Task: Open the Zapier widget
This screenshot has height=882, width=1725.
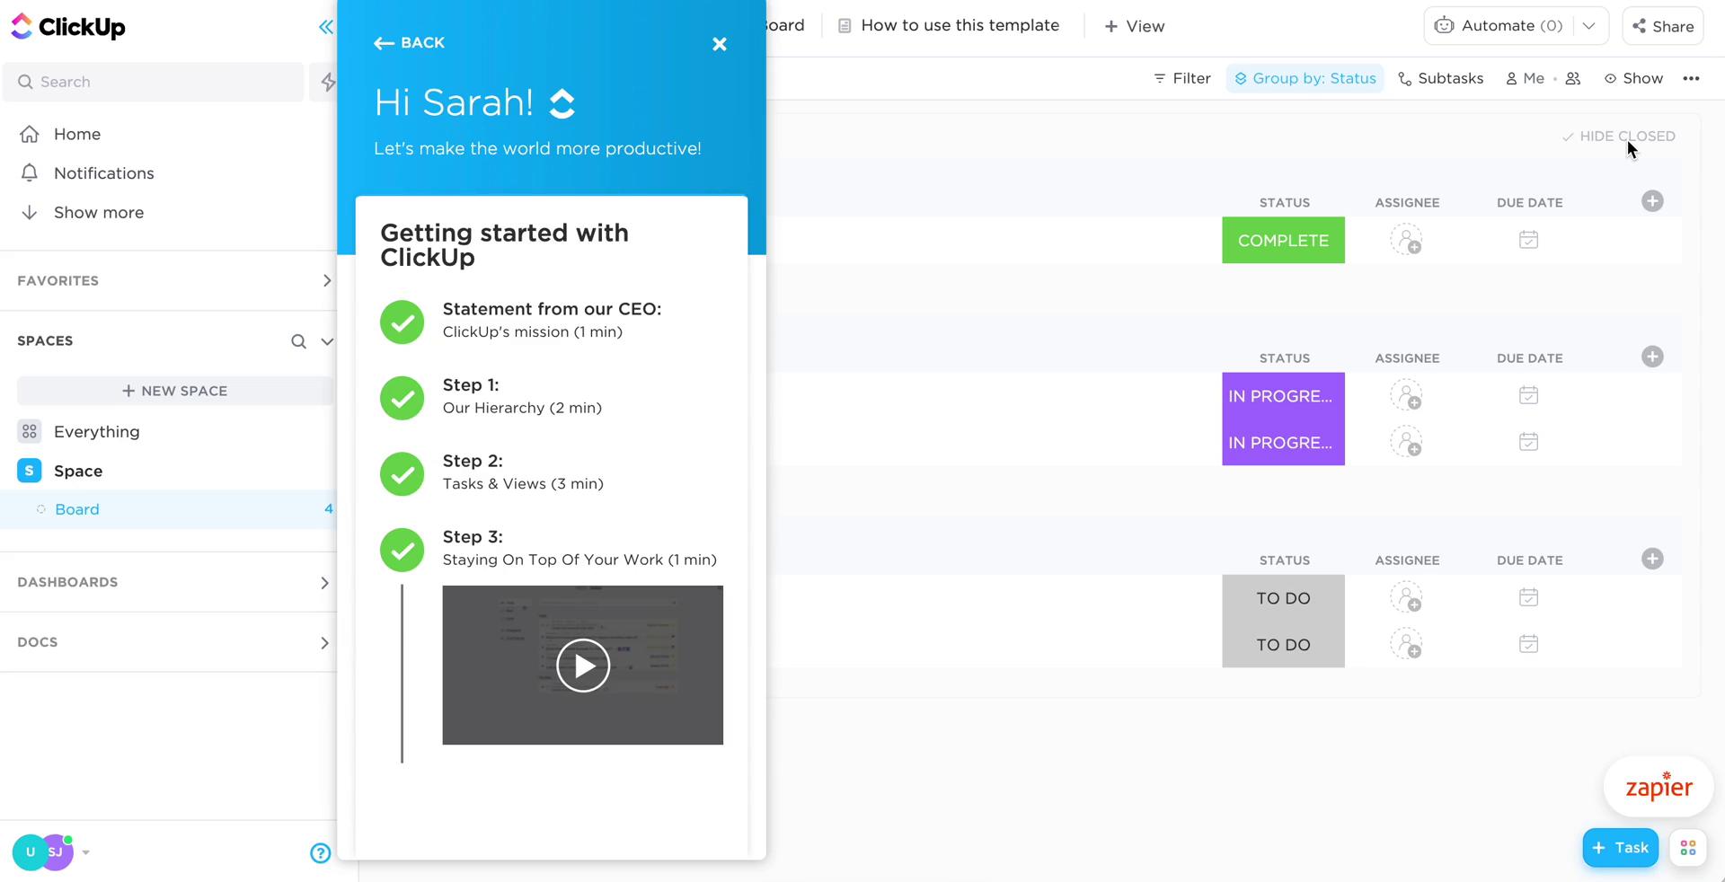Action: (x=1659, y=787)
